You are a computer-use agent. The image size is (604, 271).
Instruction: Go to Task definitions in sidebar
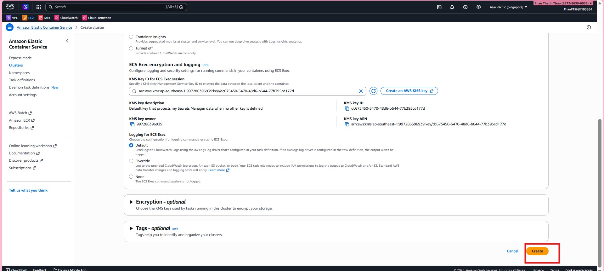(22, 80)
